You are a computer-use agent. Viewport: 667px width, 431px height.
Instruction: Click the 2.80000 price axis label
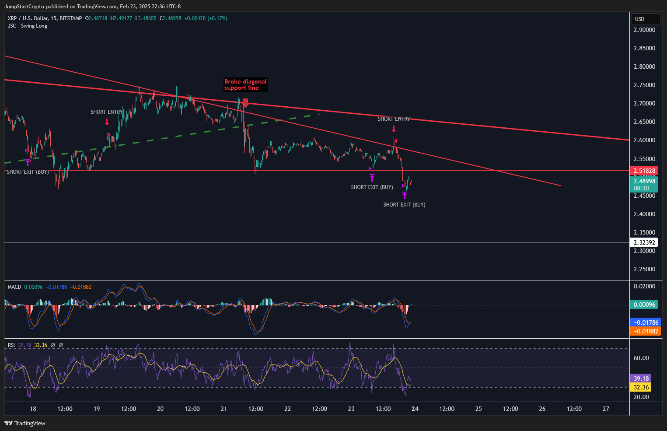click(644, 67)
